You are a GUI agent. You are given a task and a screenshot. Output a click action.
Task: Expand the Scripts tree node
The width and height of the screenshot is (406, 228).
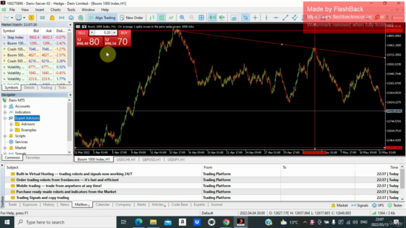5,136
